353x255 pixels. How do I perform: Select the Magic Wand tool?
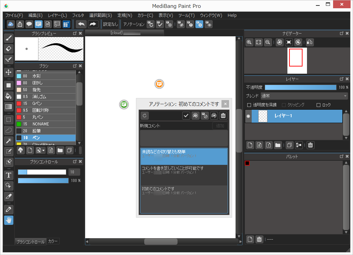tap(9, 141)
